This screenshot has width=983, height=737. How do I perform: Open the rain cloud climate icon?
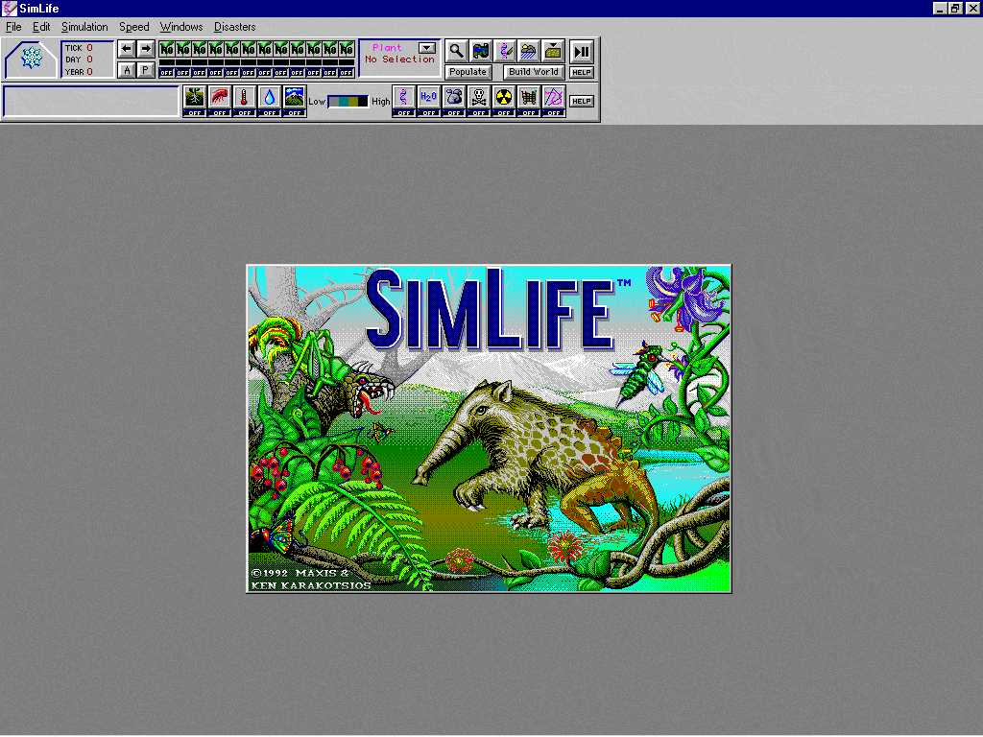(529, 51)
